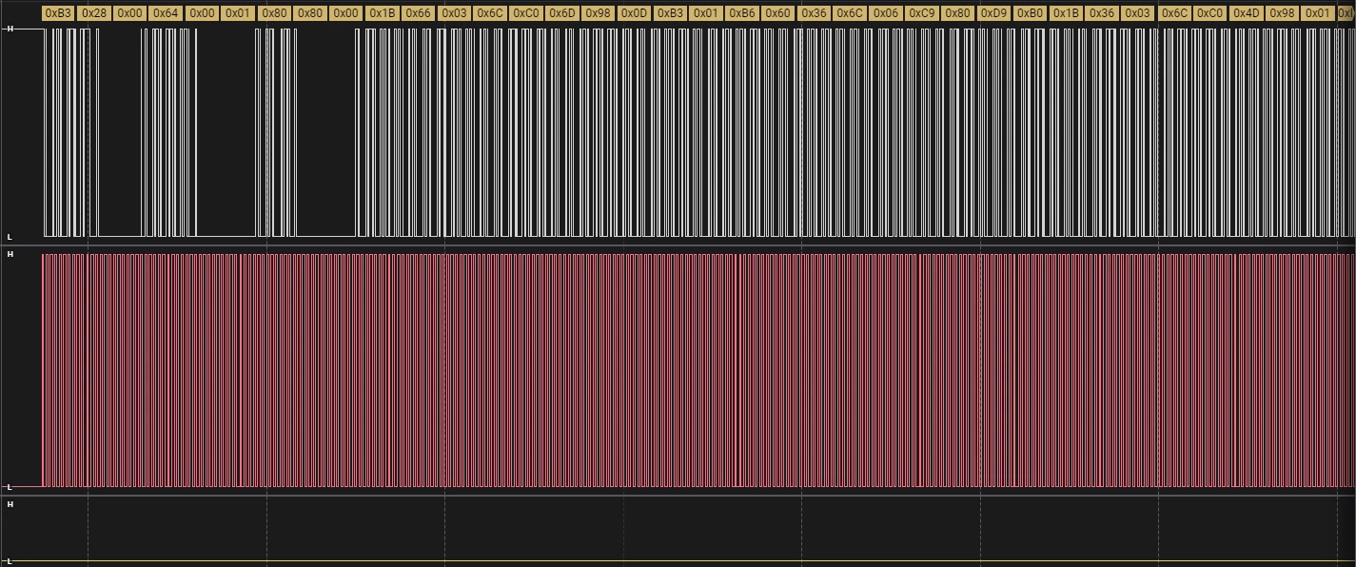
Task: Choose the 0x06 byte annotation
Action: coord(885,13)
